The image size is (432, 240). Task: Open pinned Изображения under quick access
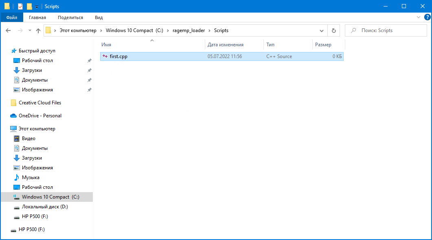click(x=37, y=90)
